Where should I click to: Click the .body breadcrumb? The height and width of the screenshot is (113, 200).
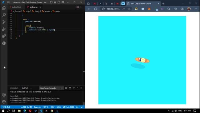[x=37, y=11]
